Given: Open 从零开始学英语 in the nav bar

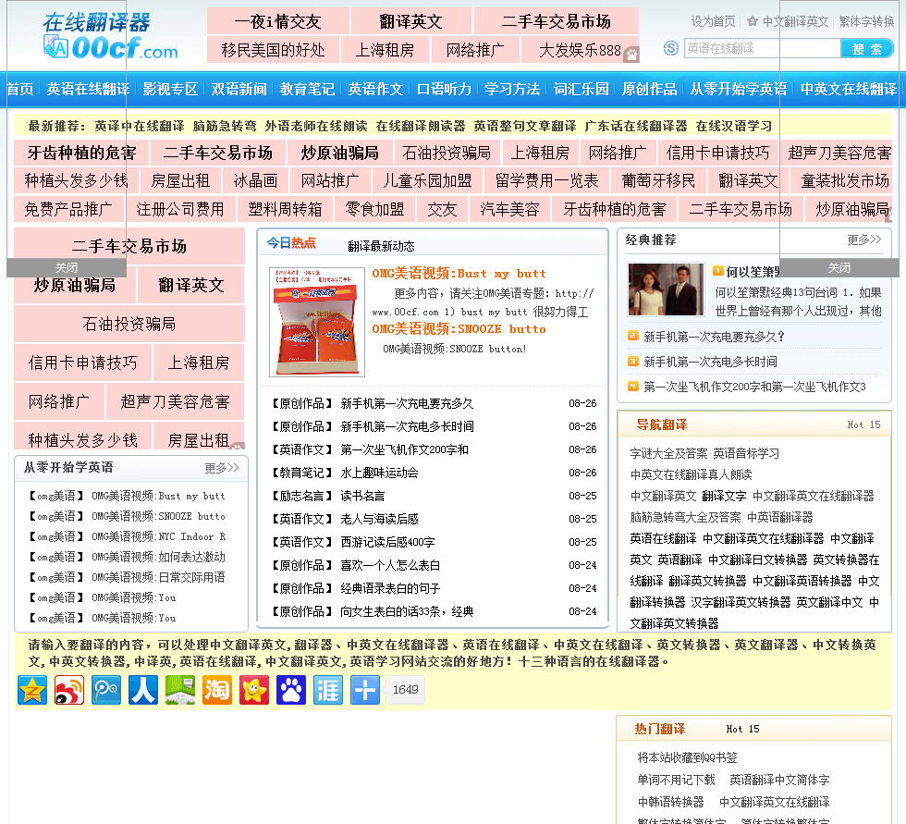Looking at the screenshot, I should (739, 89).
